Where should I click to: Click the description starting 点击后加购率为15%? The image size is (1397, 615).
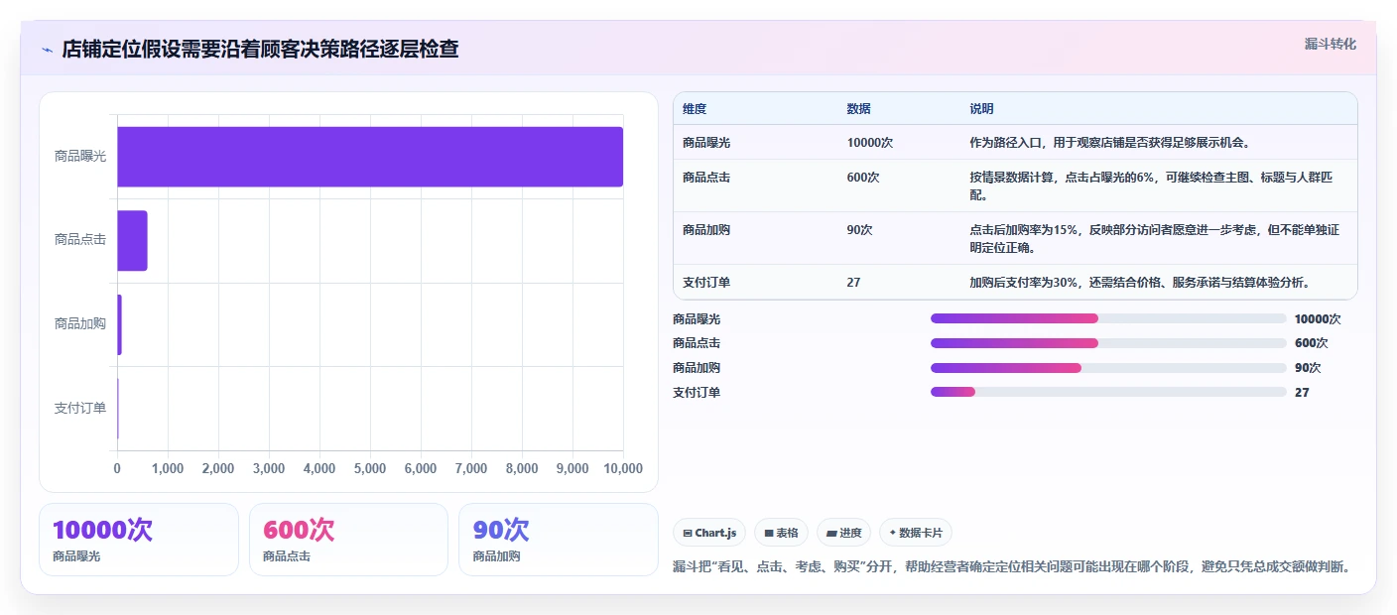[1154, 239]
